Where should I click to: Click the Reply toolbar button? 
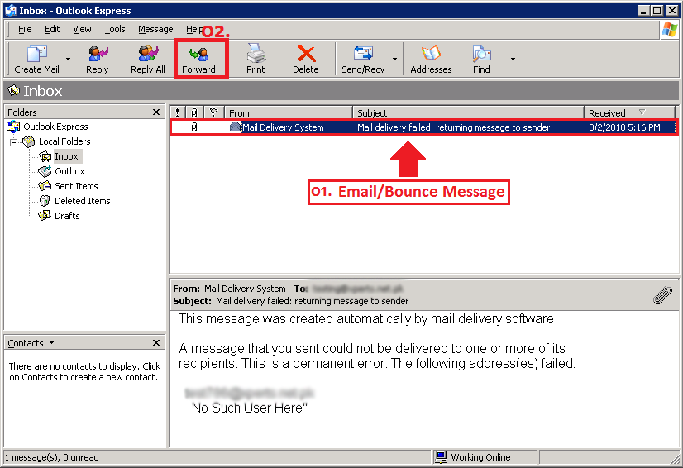tap(97, 59)
